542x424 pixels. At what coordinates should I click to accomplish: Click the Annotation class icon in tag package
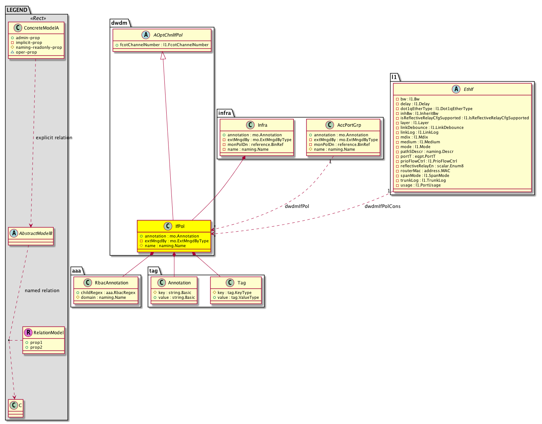click(x=161, y=283)
